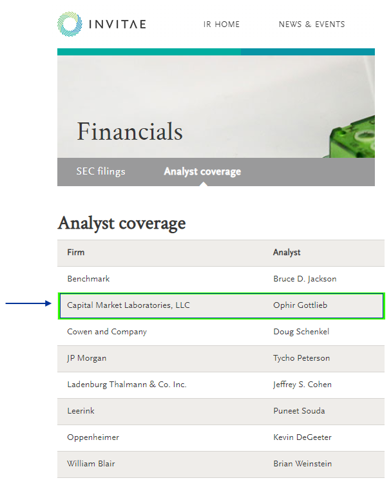The height and width of the screenshot is (487, 391).
Task: Click Ladenburg Thalmann & Co. Inc.
Action: [x=127, y=385]
